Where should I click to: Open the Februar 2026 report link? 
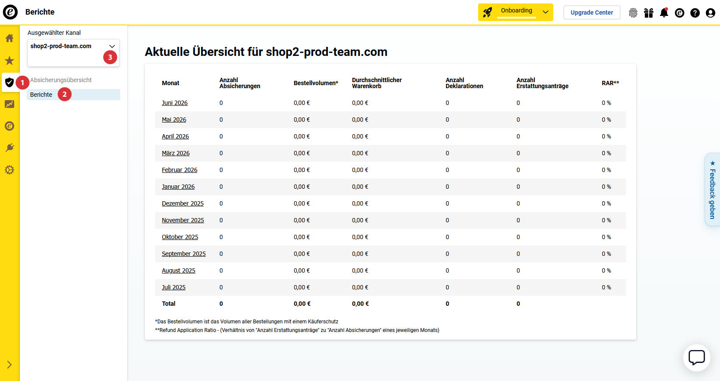(x=180, y=170)
